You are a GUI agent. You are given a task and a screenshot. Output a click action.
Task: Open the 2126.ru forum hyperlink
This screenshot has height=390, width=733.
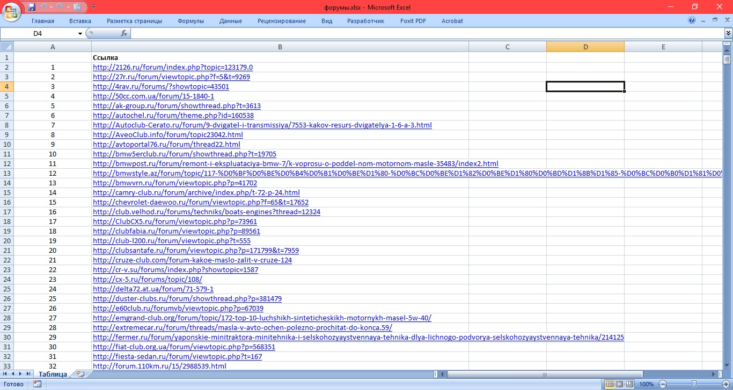[x=172, y=67]
